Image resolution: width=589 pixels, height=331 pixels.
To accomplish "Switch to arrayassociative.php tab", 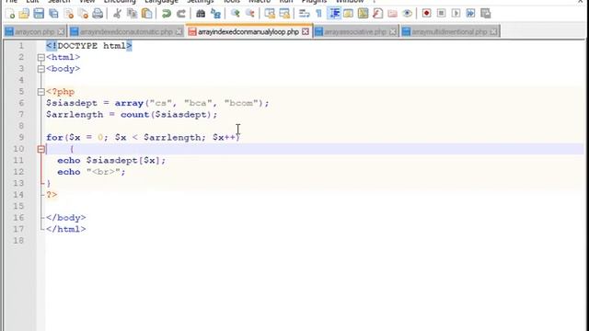I will (x=355, y=32).
